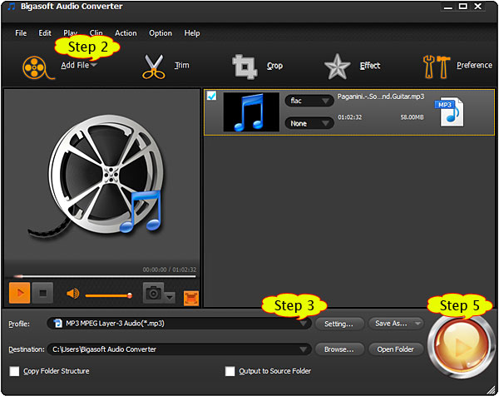Enable Copy Folder Structure checkbox
499x396 pixels.
[x=14, y=371]
